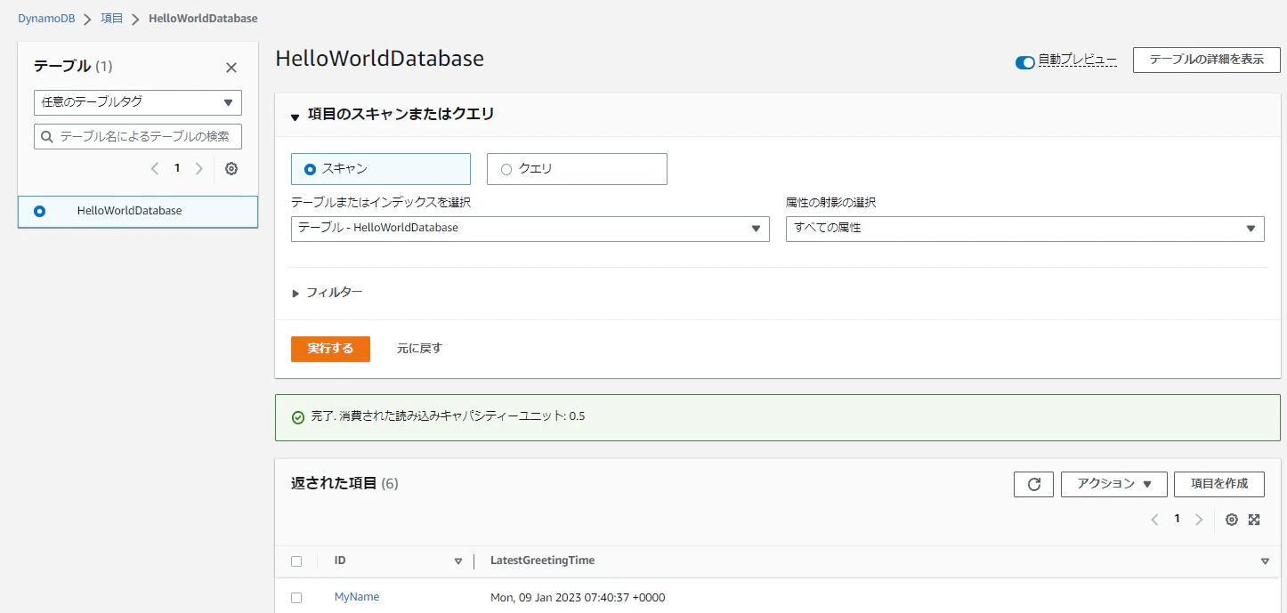Sort by ID column arrow
This screenshot has width=1287, height=613.
coord(458,561)
